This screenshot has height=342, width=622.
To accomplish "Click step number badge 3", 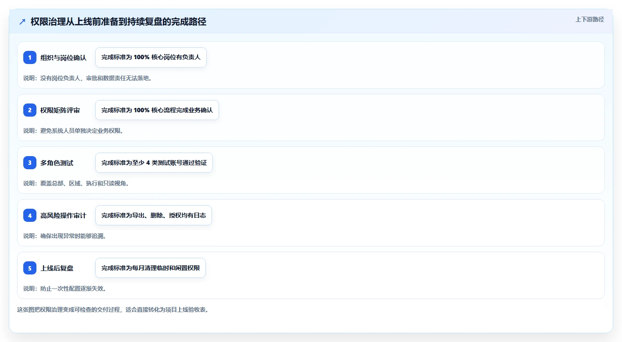I will 30,163.
